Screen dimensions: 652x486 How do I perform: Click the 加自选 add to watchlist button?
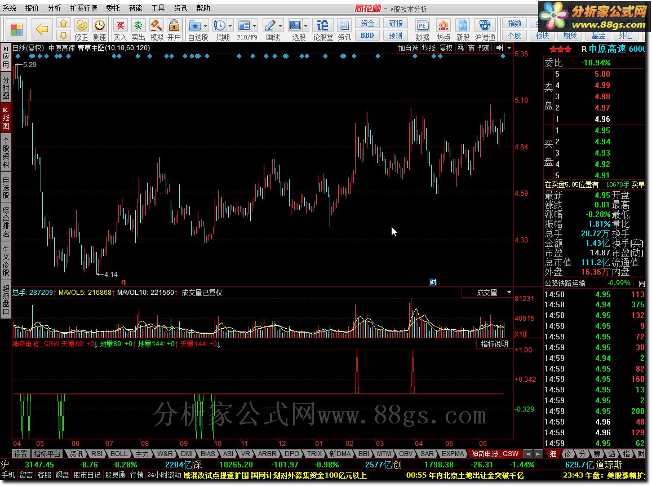[x=408, y=48]
